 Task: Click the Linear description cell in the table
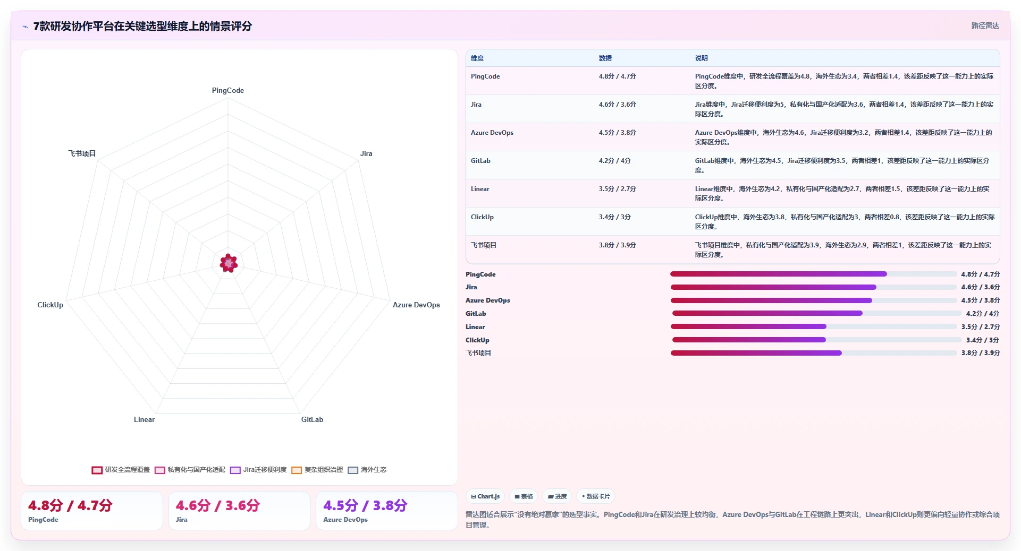[845, 194]
